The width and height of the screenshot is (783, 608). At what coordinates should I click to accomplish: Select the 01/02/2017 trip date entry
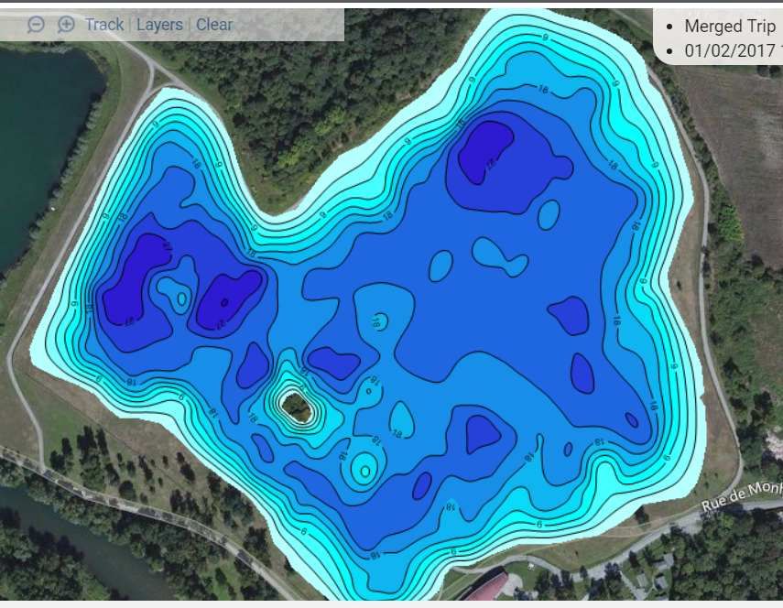click(x=733, y=50)
